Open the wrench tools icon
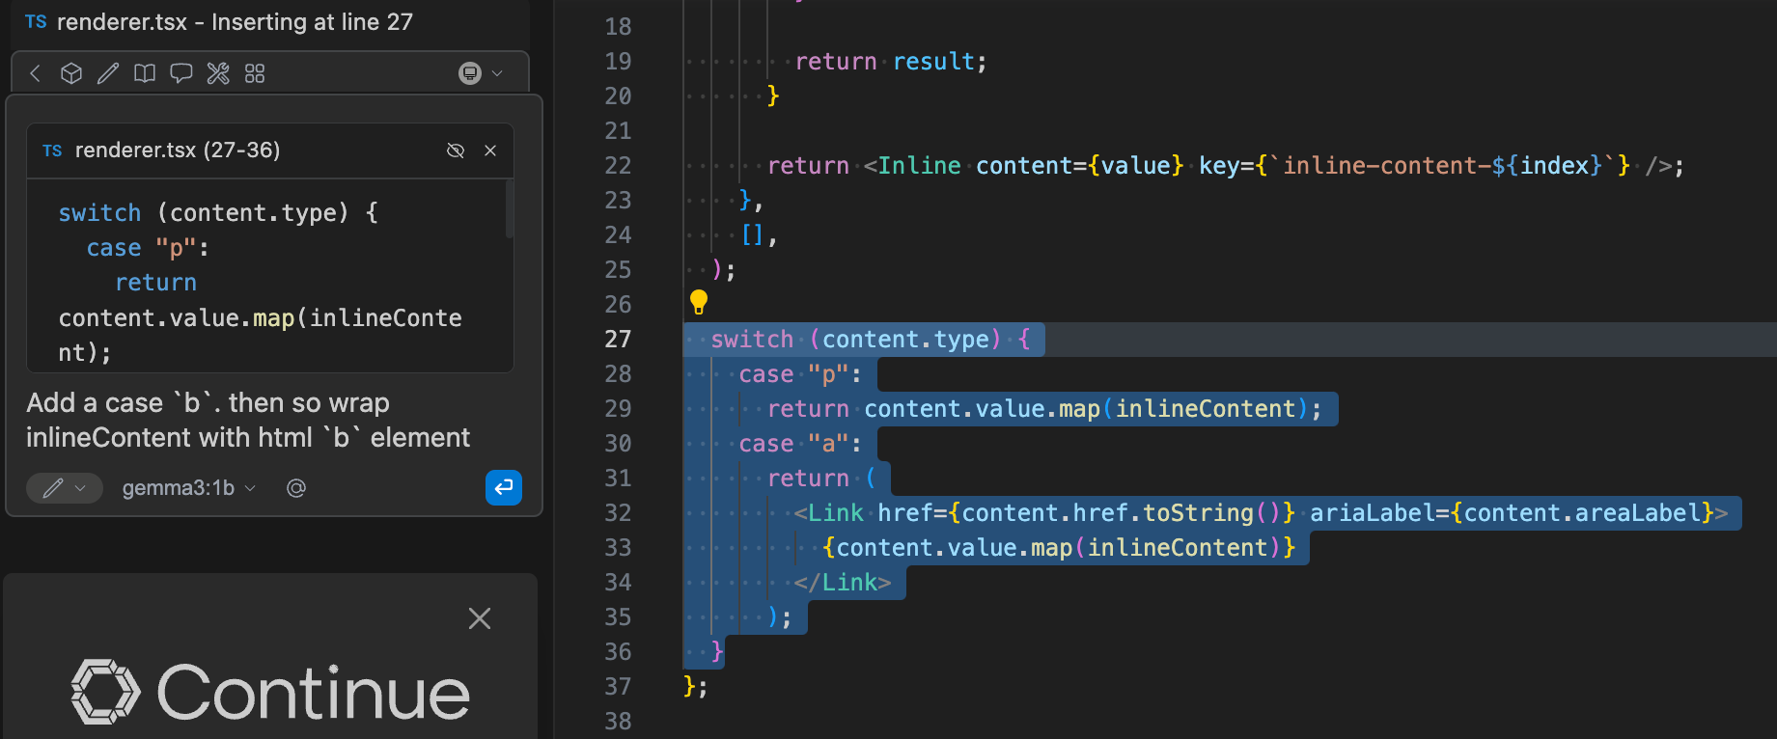Screen dimensions: 1777x739 tap(218, 73)
